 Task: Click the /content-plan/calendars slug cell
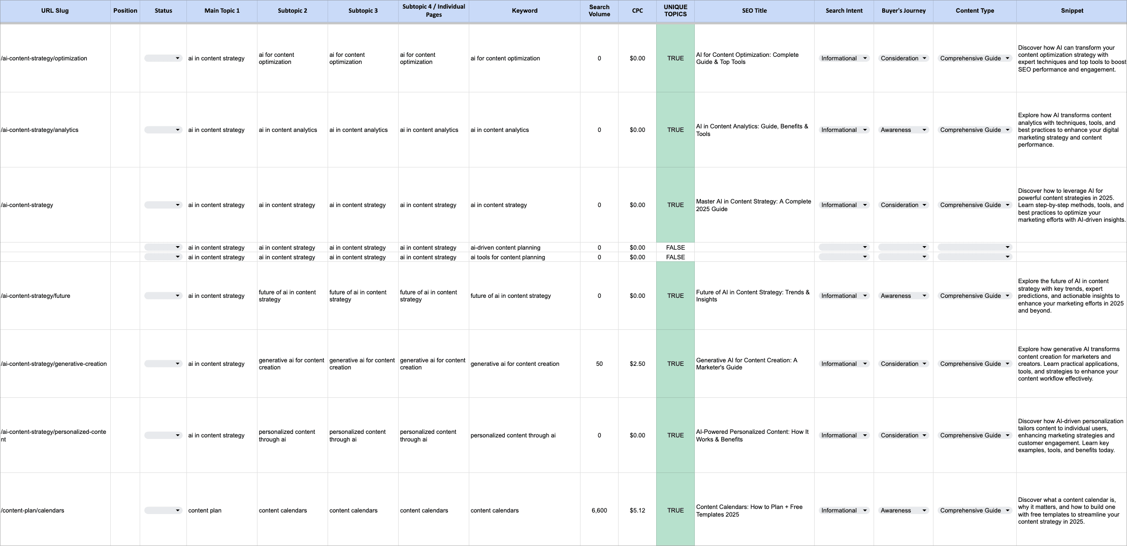[55, 510]
